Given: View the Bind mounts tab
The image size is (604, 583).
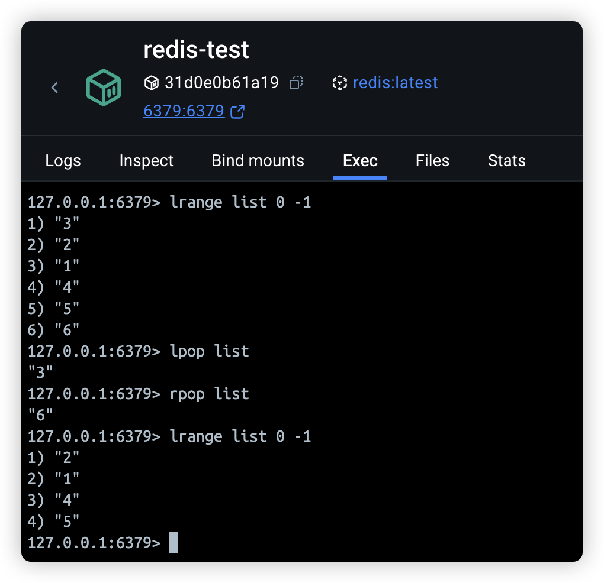Looking at the screenshot, I should point(258,160).
